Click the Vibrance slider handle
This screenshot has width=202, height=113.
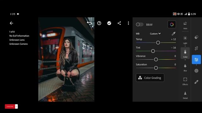click(156, 59)
